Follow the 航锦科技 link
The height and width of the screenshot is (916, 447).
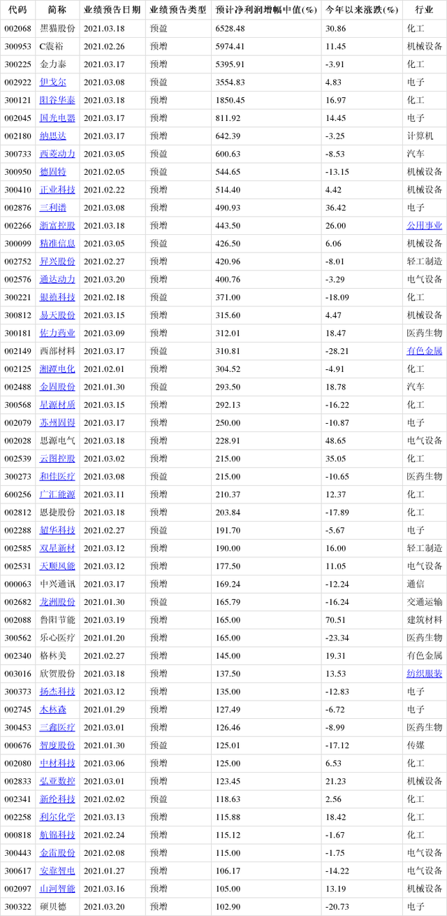click(x=57, y=835)
